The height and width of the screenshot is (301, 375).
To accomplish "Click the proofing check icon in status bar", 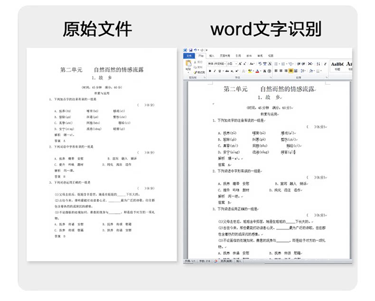I will [x=216, y=261].
